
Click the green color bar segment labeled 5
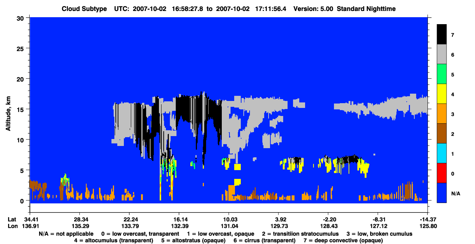pos(442,74)
